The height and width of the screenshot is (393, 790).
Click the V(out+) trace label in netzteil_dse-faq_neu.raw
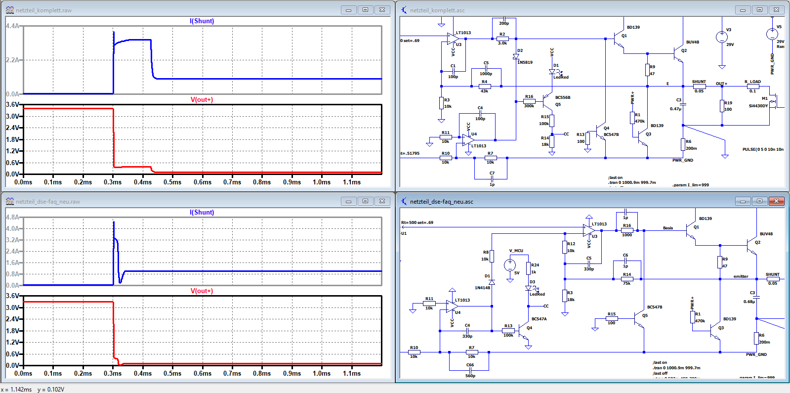coord(202,291)
